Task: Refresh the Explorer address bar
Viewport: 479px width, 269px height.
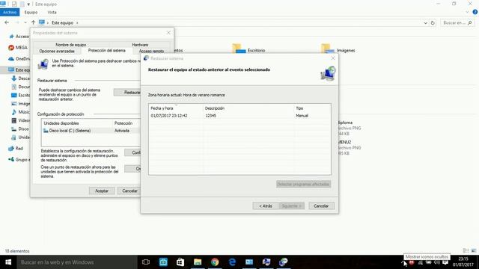Action: pos(433,23)
